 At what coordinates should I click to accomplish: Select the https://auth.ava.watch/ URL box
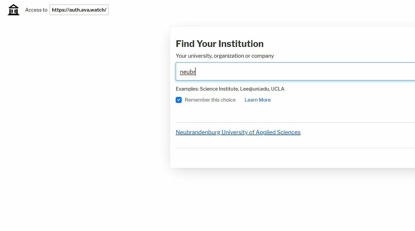pos(79,10)
